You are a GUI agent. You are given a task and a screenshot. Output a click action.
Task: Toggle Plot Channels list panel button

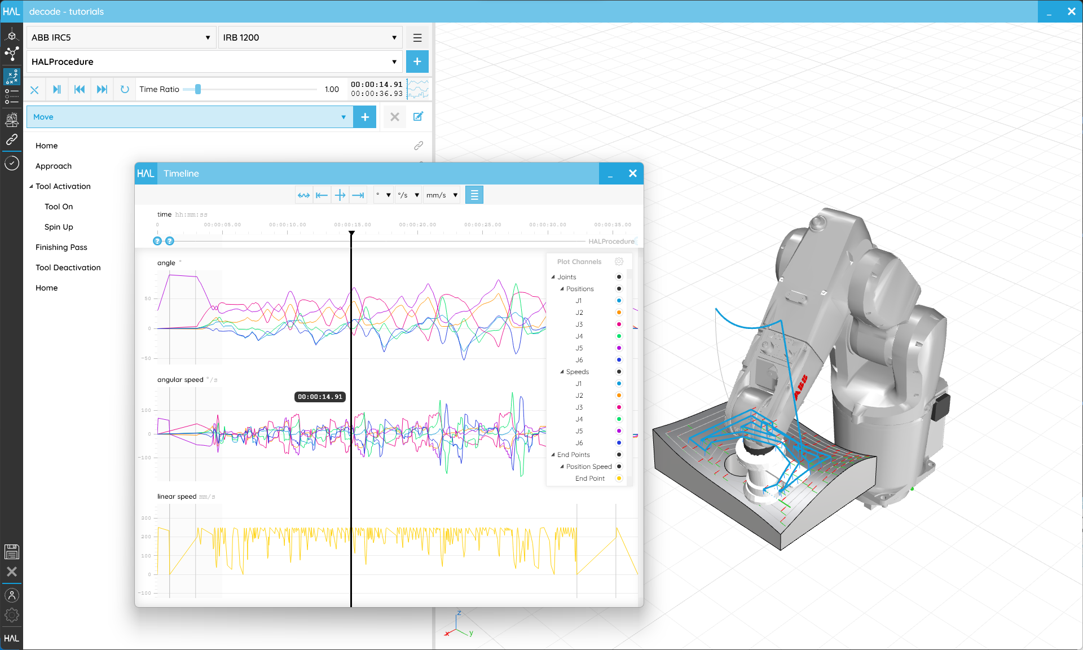tap(474, 195)
